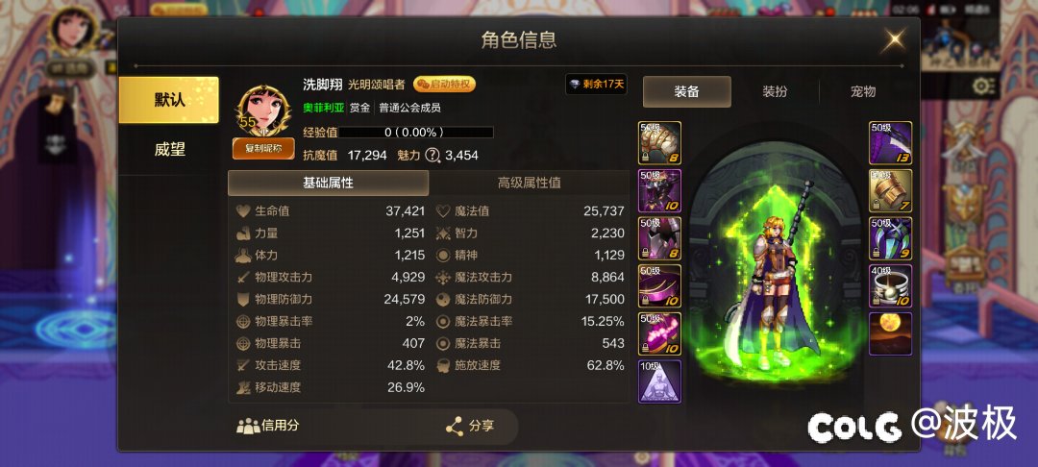Click the character avatar portrait
The height and width of the screenshot is (467, 1038).
pyautogui.click(x=264, y=111)
